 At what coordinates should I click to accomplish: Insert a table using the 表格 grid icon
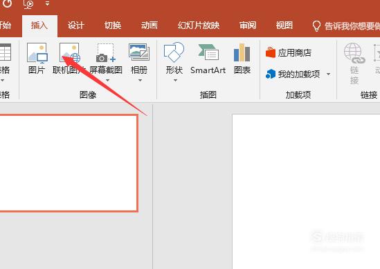tap(5, 52)
